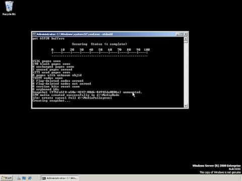Click the '190 blank pages seen' line
Image resolution: width=242 pixels, height=181 pixels.
(51, 64)
